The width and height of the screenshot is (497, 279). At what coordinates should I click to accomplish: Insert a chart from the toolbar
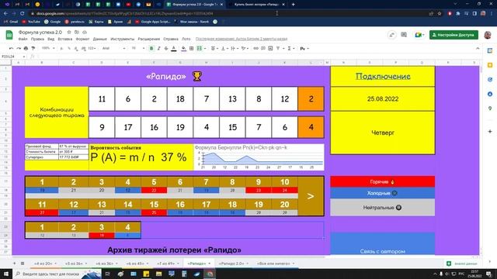270,48
